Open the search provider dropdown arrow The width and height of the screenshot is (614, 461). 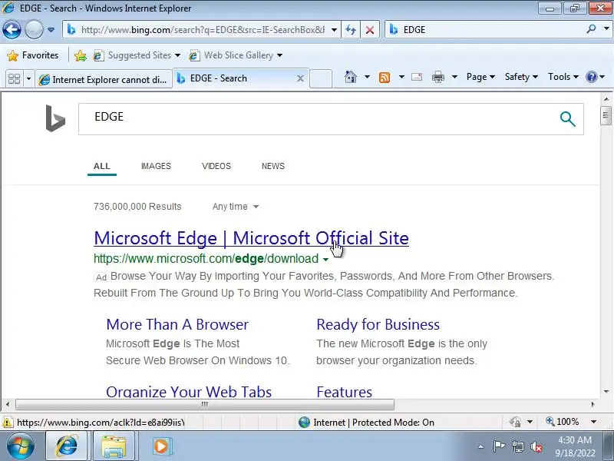click(x=606, y=29)
